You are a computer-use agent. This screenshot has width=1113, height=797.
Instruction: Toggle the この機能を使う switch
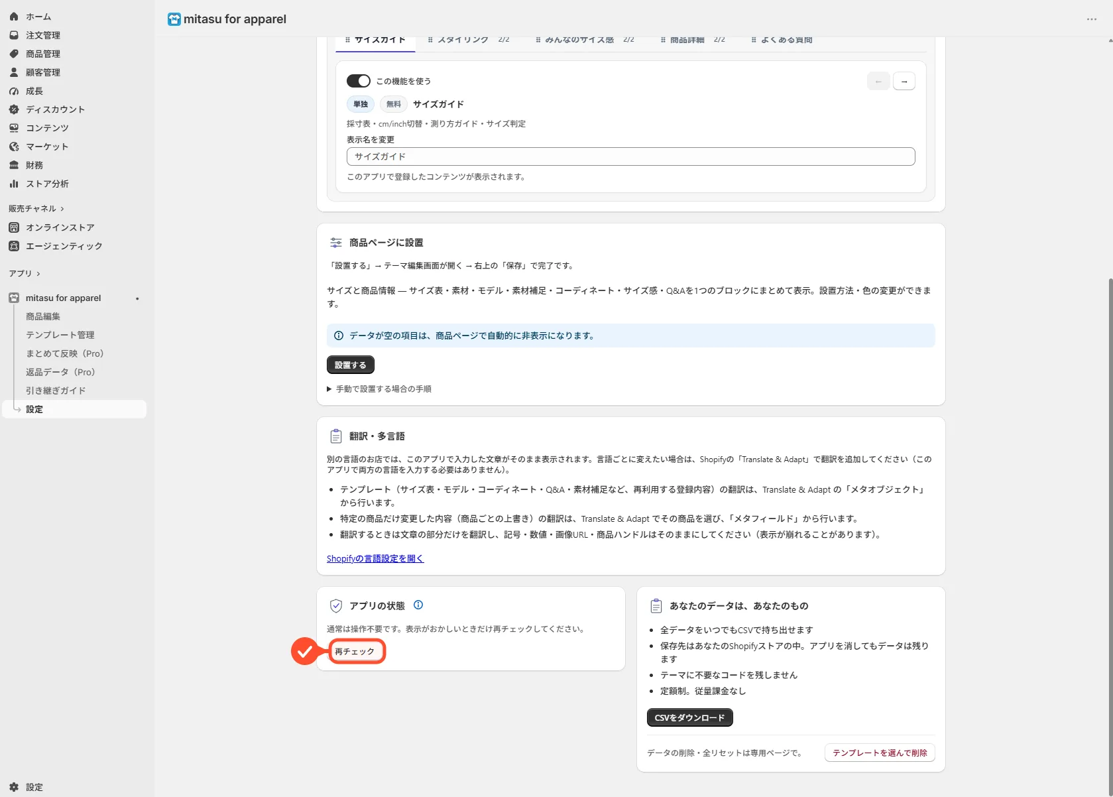(x=359, y=81)
